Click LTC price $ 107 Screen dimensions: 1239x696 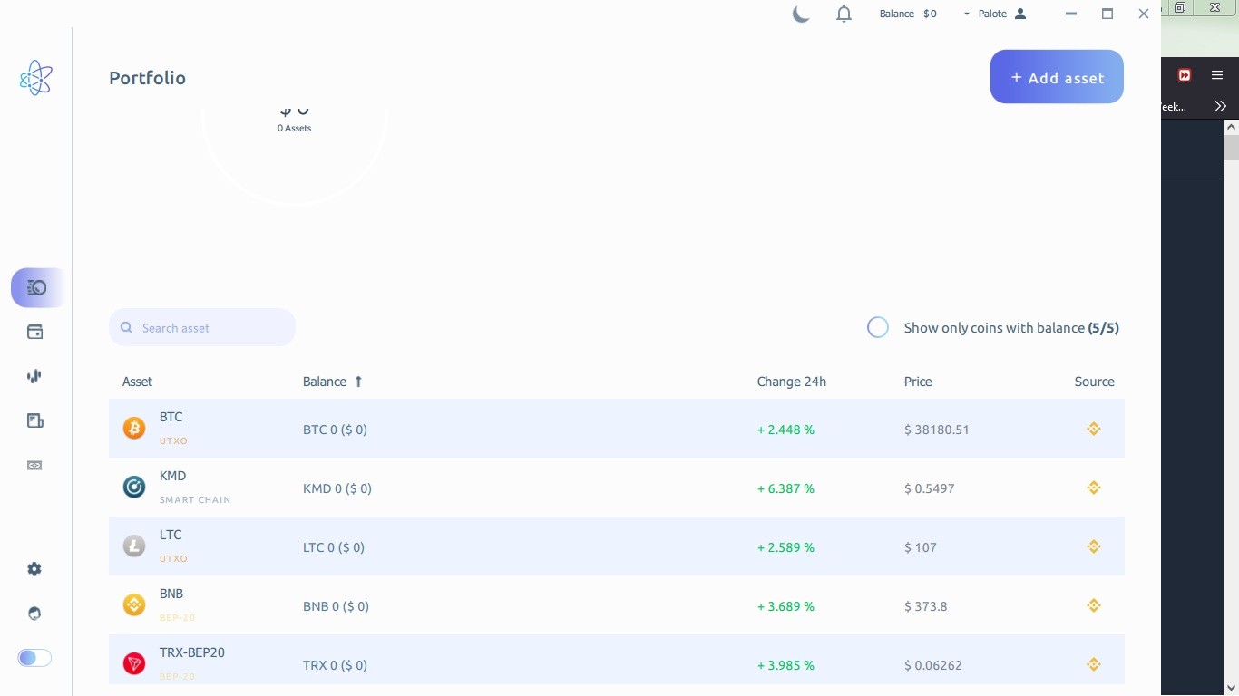[921, 547]
